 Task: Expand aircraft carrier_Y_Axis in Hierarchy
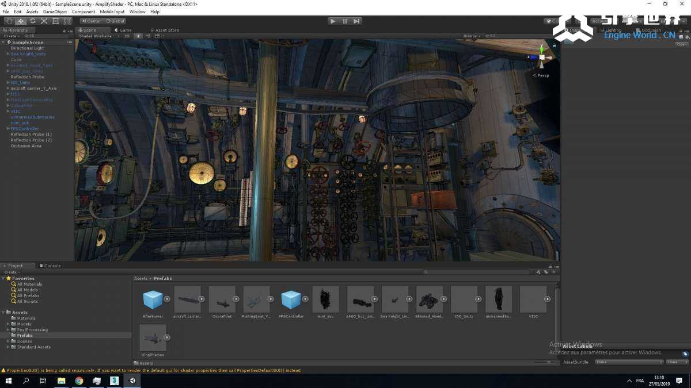tap(8, 89)
